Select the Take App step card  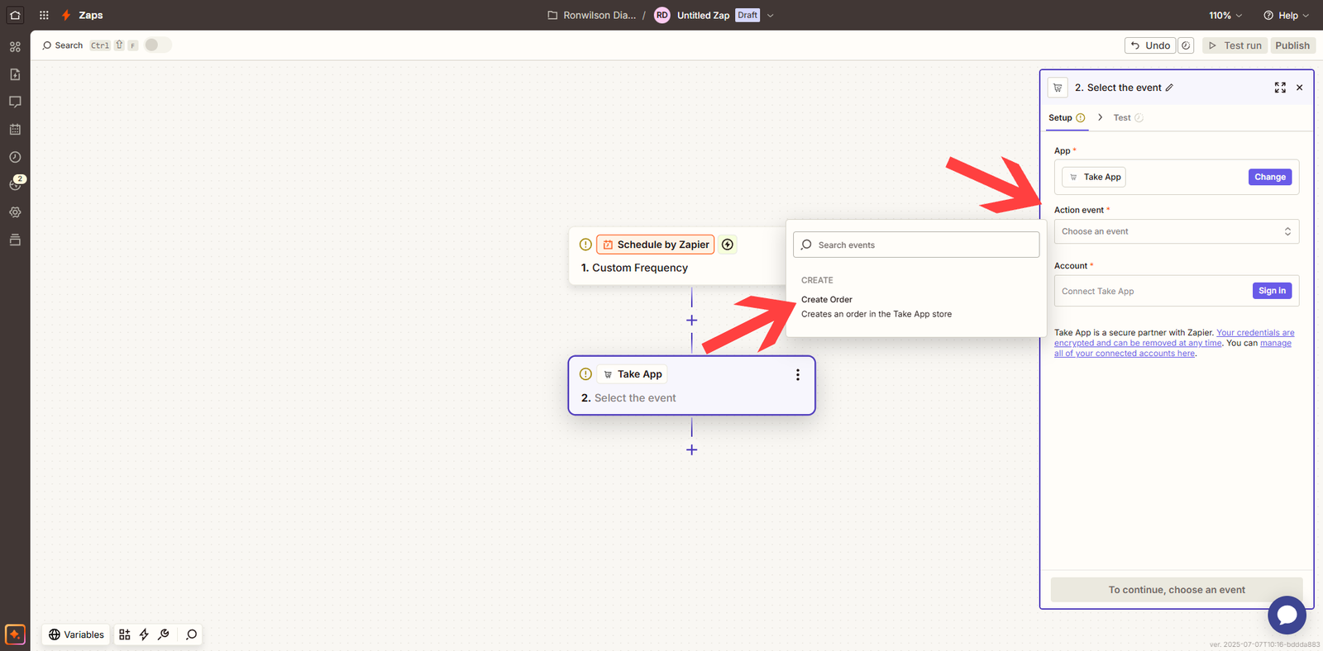click(692, 386)
